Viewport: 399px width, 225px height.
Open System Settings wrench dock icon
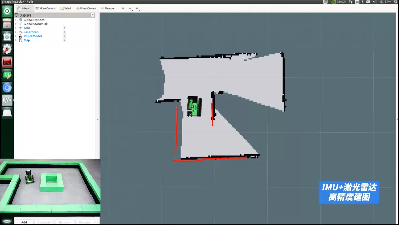(7, 49)
